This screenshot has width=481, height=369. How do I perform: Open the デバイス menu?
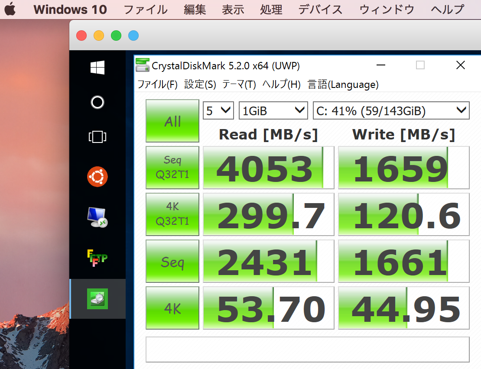pyautogui.click(x=320, y=10)
